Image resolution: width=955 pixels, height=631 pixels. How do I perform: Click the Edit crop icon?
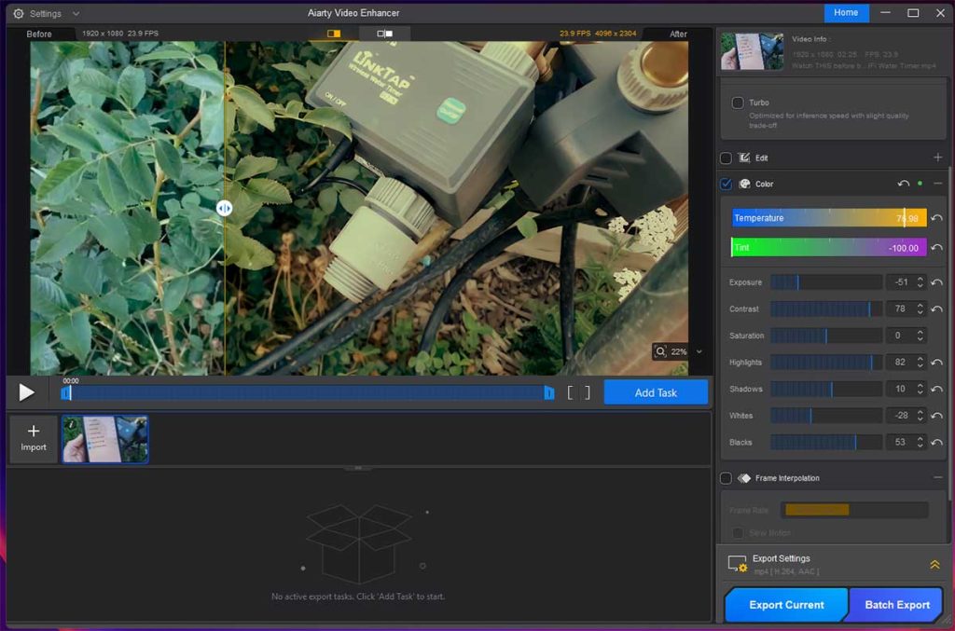point(744,158)
